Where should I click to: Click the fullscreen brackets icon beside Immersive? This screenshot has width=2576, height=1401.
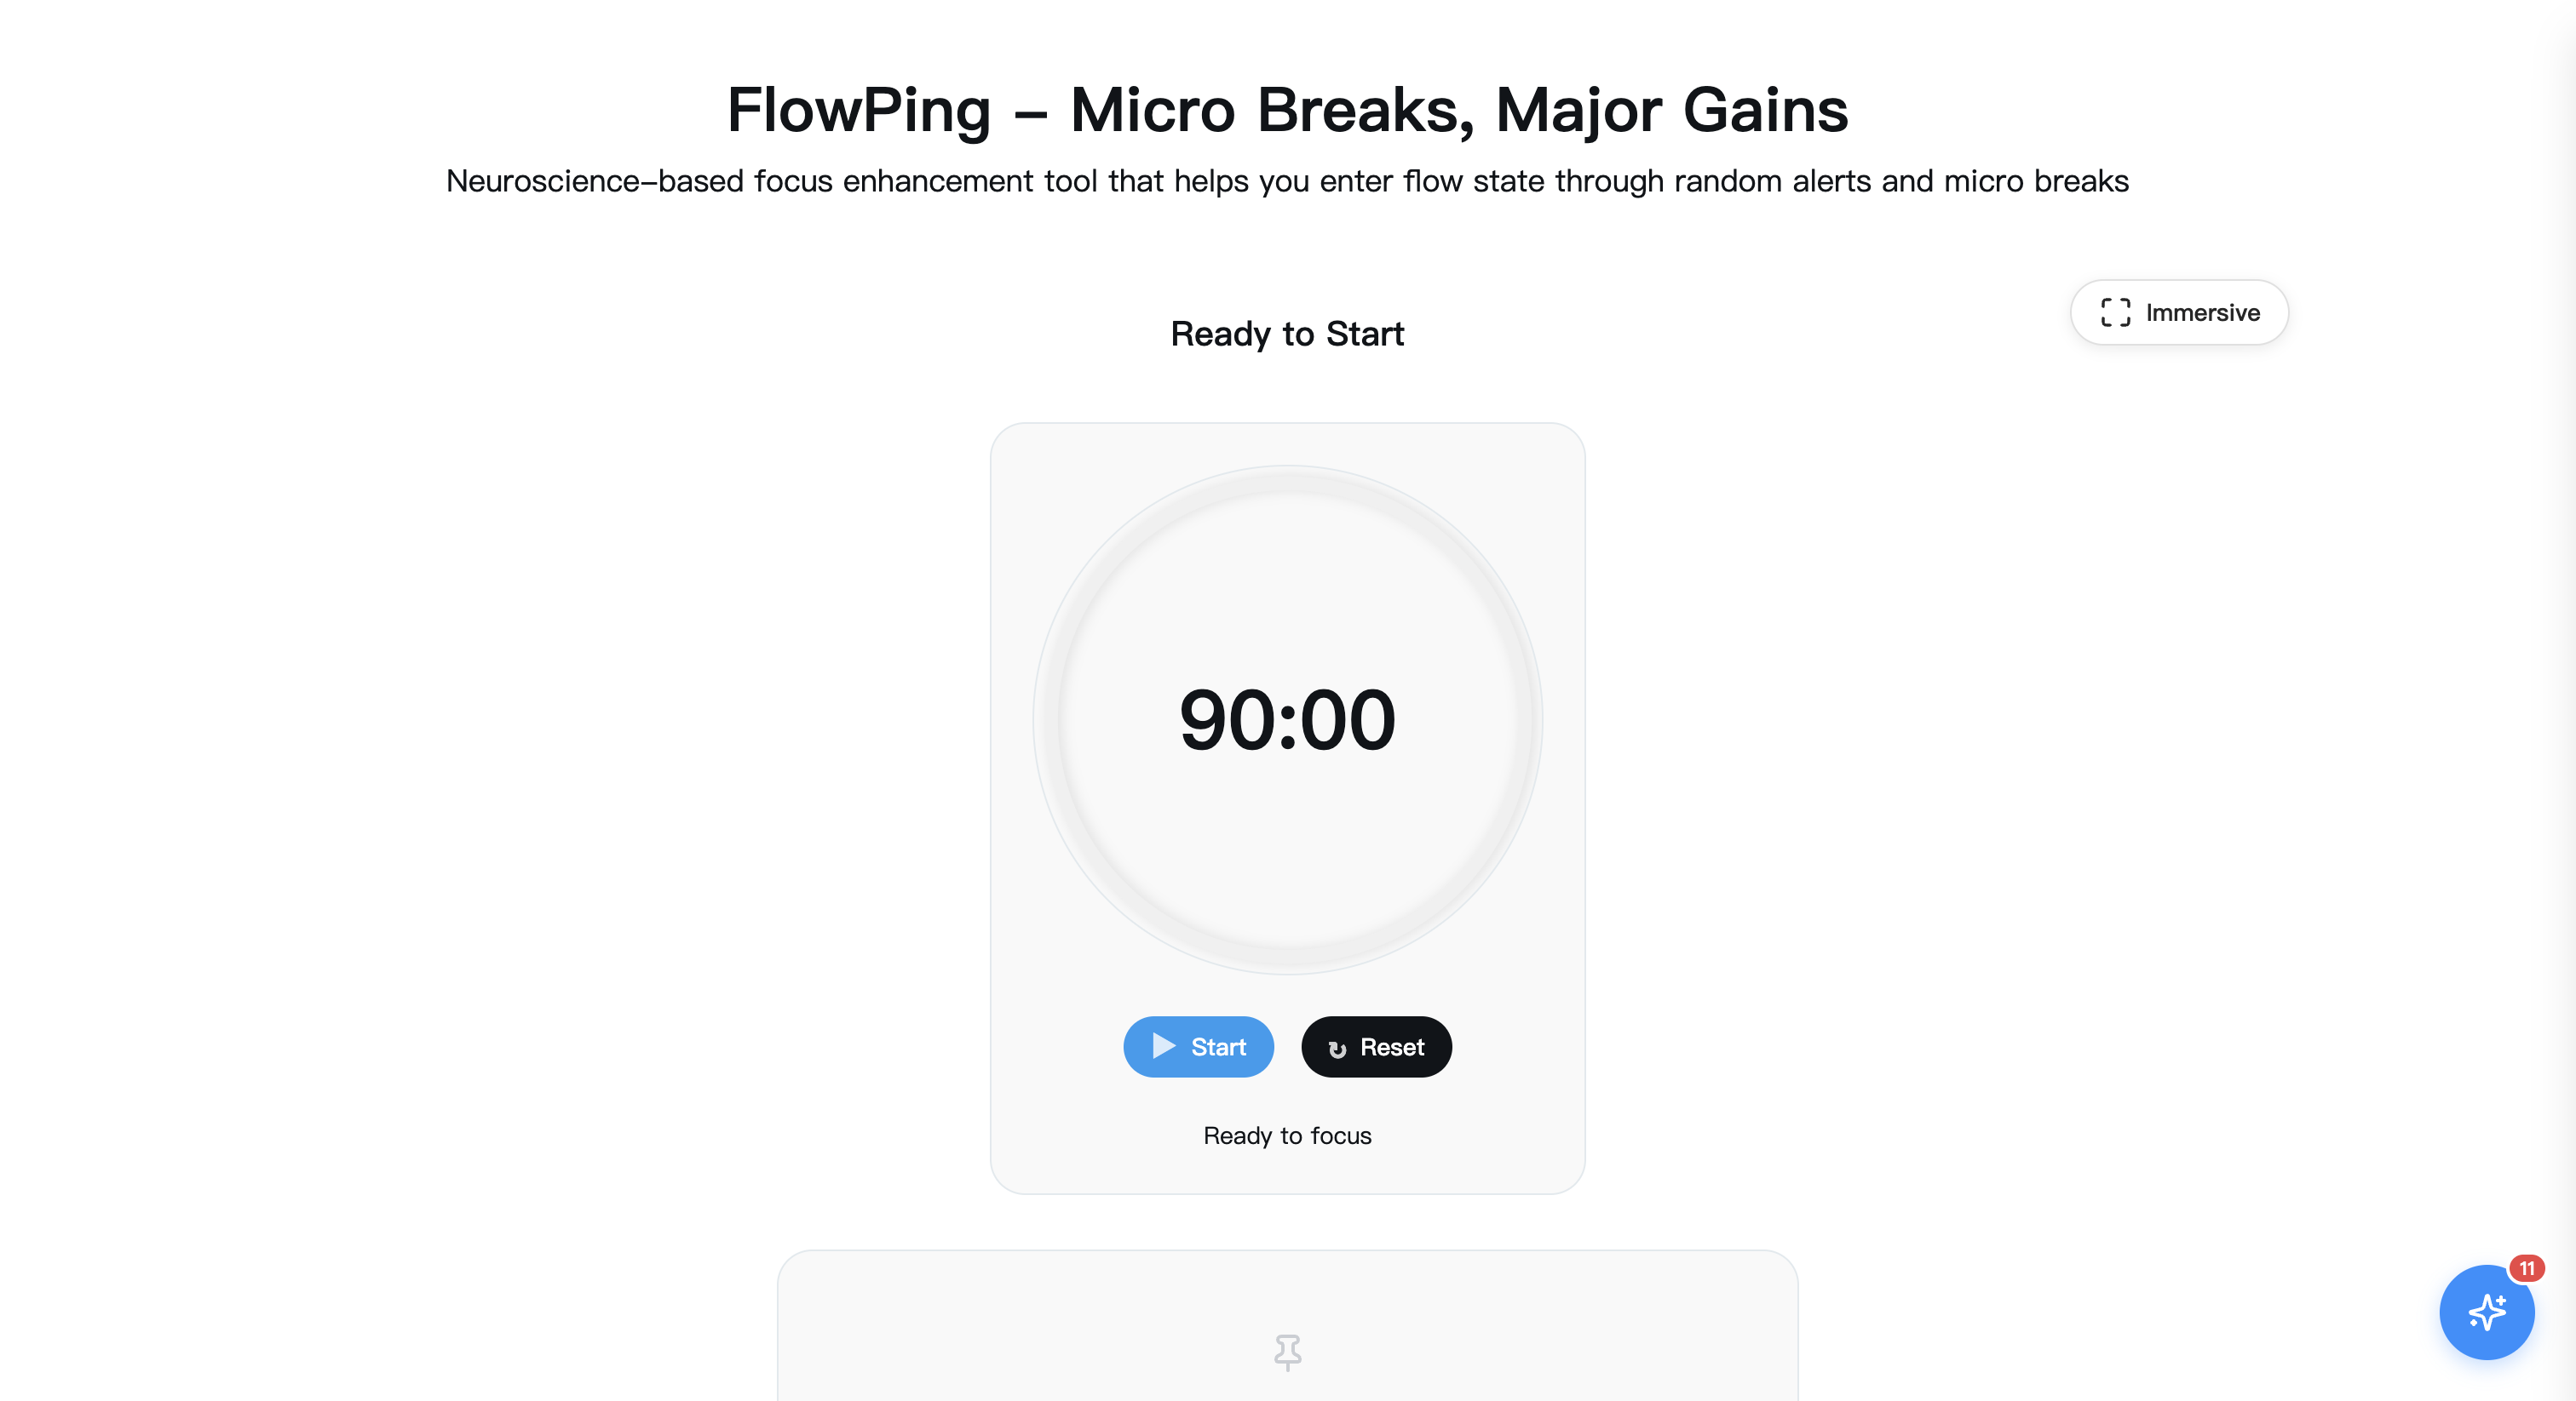(2115, 312)
